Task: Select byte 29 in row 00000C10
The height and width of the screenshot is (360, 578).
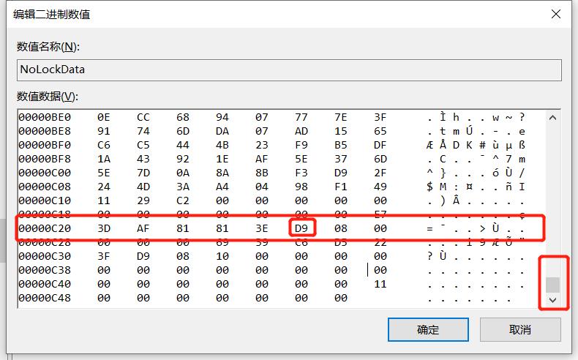Action: tap(143, 200)
